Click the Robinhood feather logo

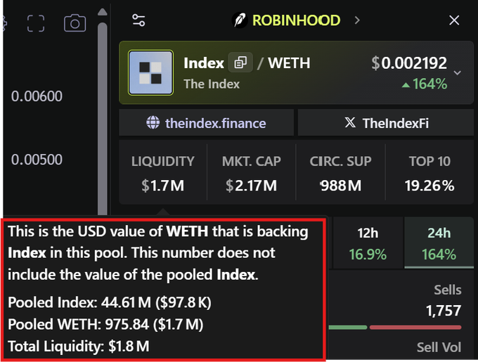(x=240, y=20)
